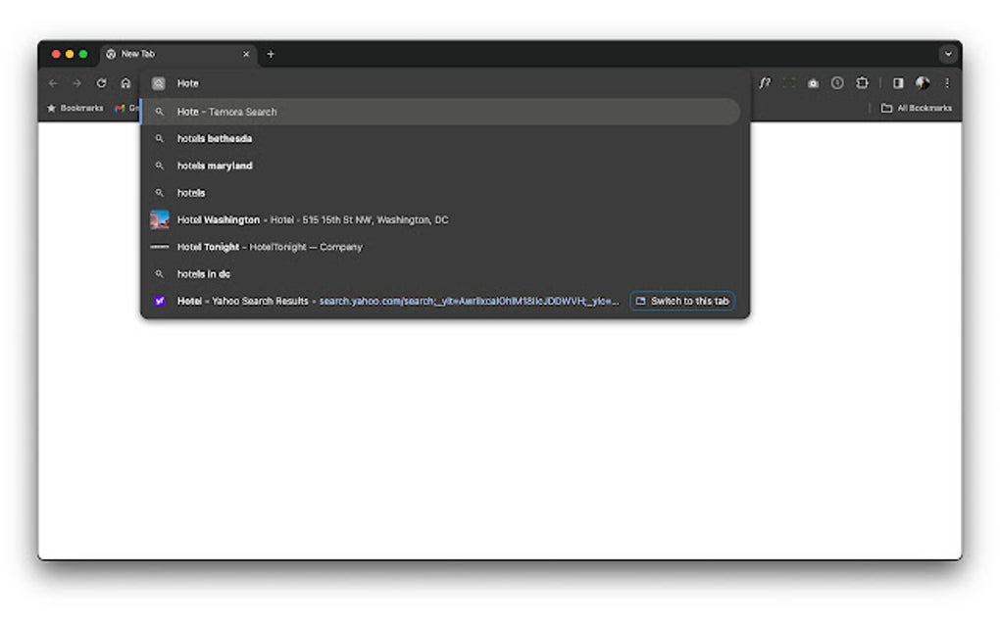This screenshot has height=625, width=1000.
Task: Select the hotels bethesda search suggestion
Action: click(x=216, y=138)
